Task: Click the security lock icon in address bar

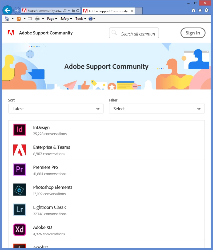Action: pos(73,11)
